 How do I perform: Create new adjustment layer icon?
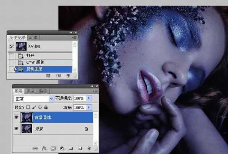[x=62, y=148]
